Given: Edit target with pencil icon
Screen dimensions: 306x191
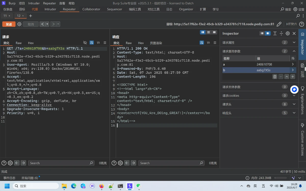Looking at the screenshot, I should pyautogui.click(x=279, y=24).
